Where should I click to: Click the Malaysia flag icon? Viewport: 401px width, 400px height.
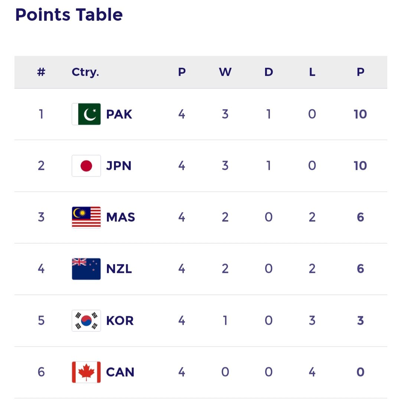[x=86, y=217]
